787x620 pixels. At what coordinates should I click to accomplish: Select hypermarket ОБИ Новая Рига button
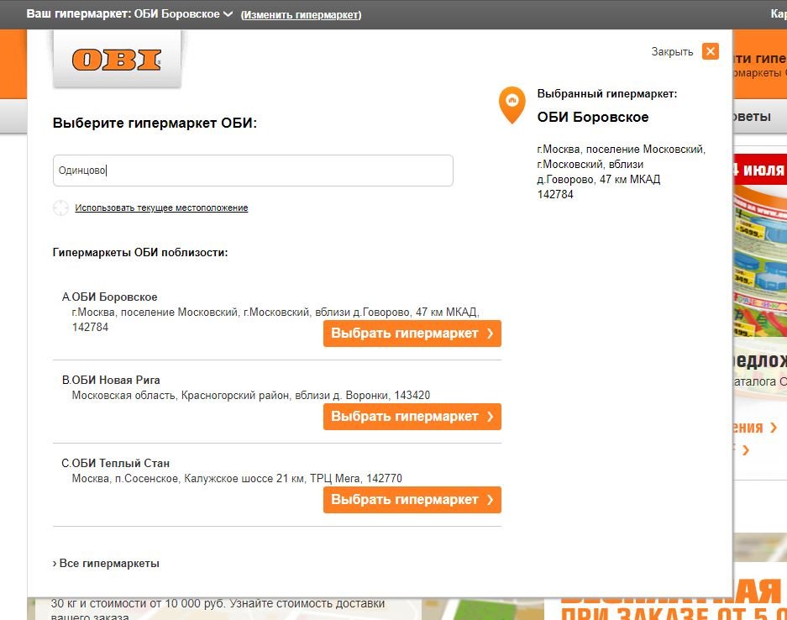click(412, 417)
